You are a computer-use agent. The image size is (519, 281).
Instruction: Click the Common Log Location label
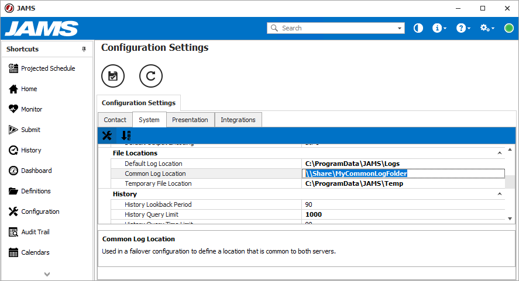(x=155, y=174)
